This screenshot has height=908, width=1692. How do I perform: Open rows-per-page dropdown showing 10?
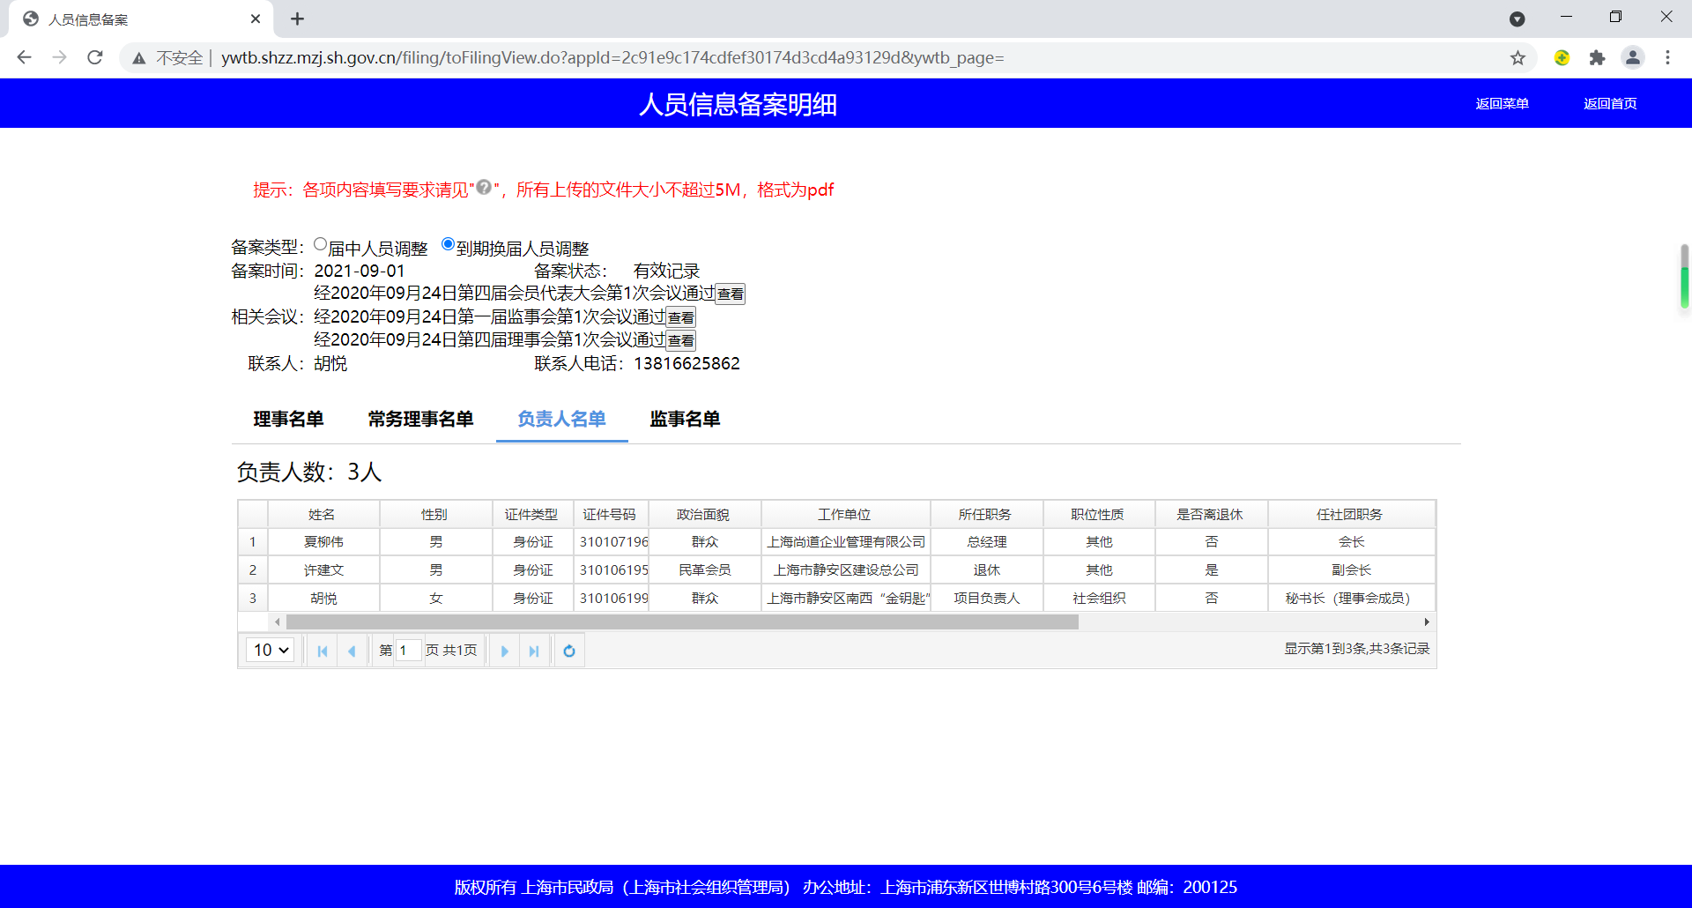[271, 650]
